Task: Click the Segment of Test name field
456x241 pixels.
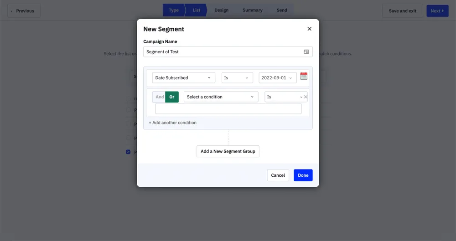Action: (x=223, y=52)
